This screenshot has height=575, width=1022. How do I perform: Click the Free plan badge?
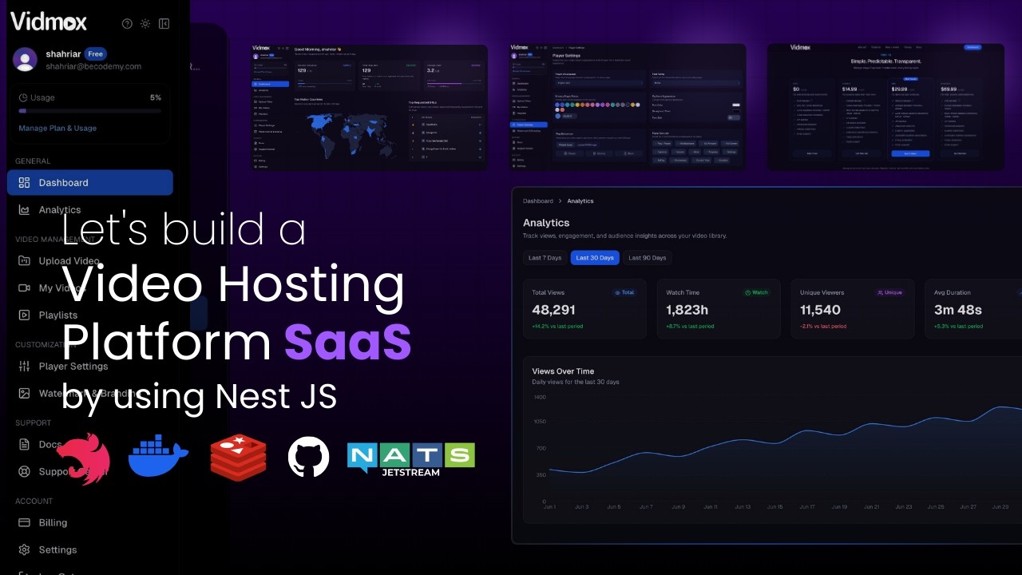(x=96, y=54)
